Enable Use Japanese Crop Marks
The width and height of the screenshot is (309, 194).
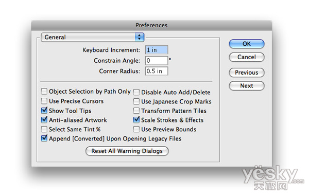136,101
